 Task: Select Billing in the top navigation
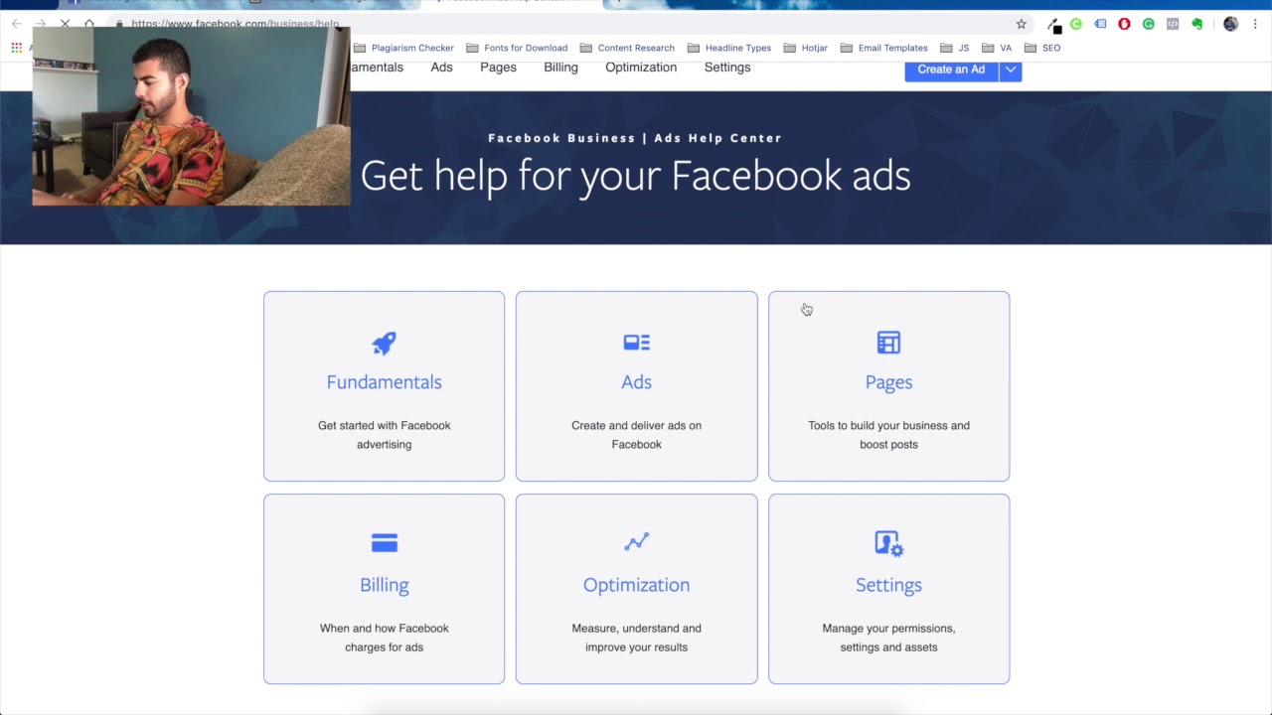point(560,68)
